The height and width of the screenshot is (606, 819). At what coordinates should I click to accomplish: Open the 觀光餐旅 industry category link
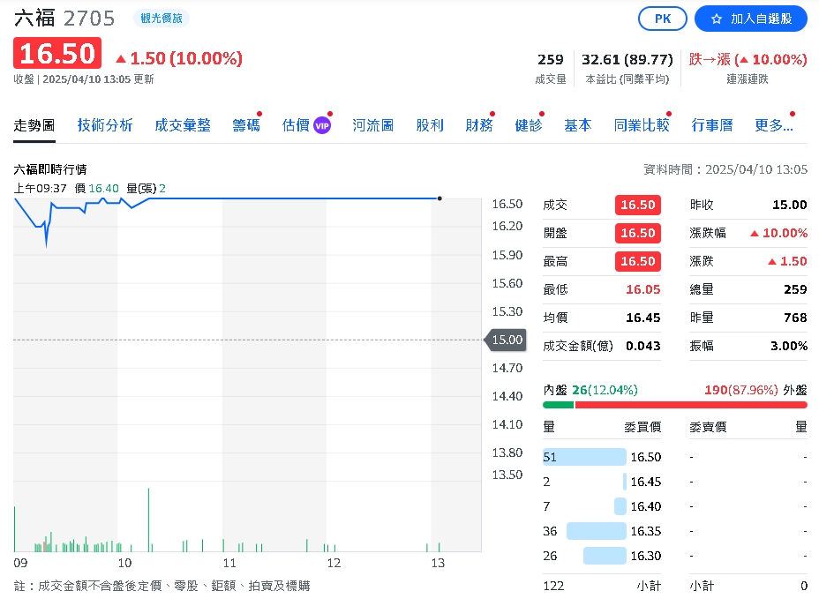point(161,17)
